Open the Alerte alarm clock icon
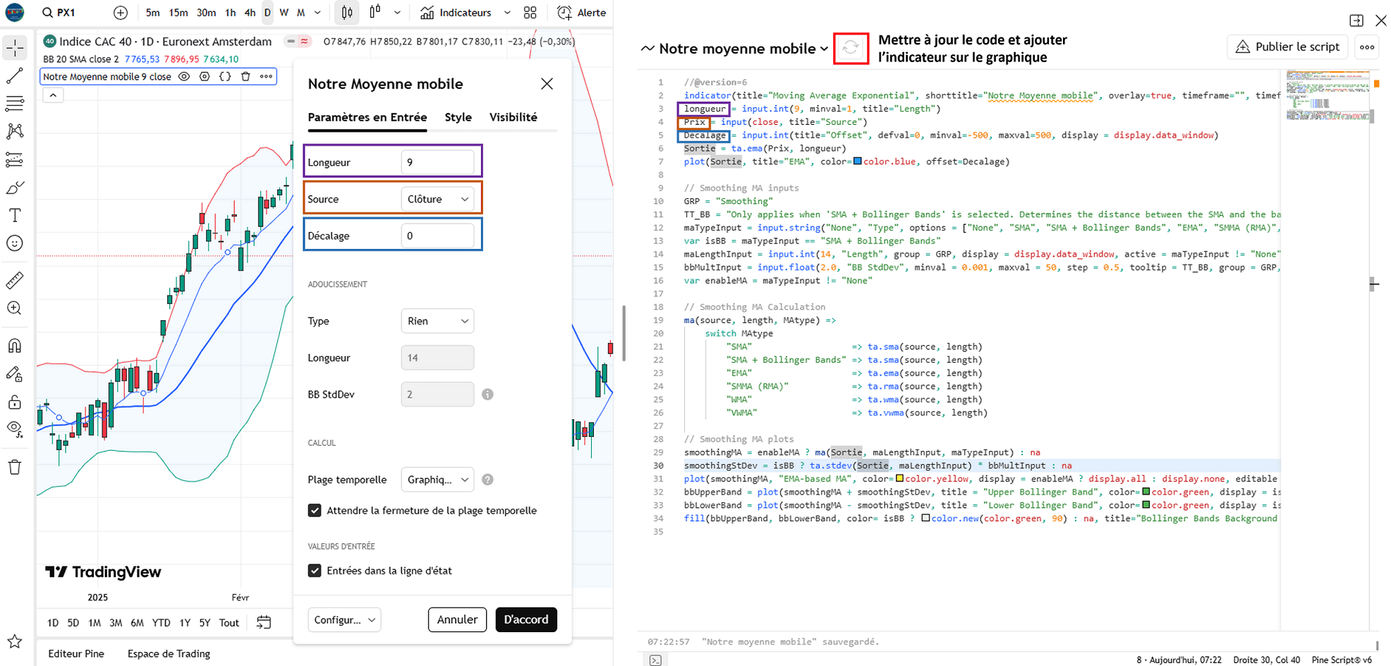The width and height of the screenshot is (1391, 666). [564, 13]
